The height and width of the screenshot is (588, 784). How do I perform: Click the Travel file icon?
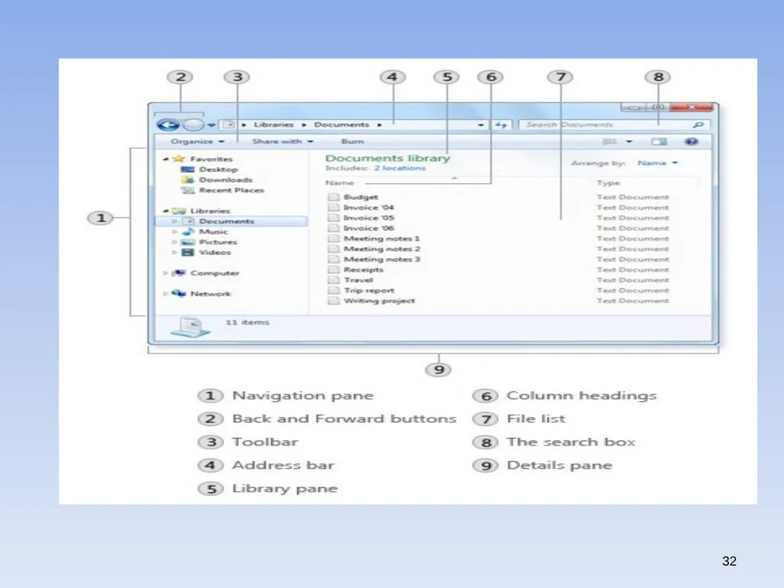coord(334,280)
